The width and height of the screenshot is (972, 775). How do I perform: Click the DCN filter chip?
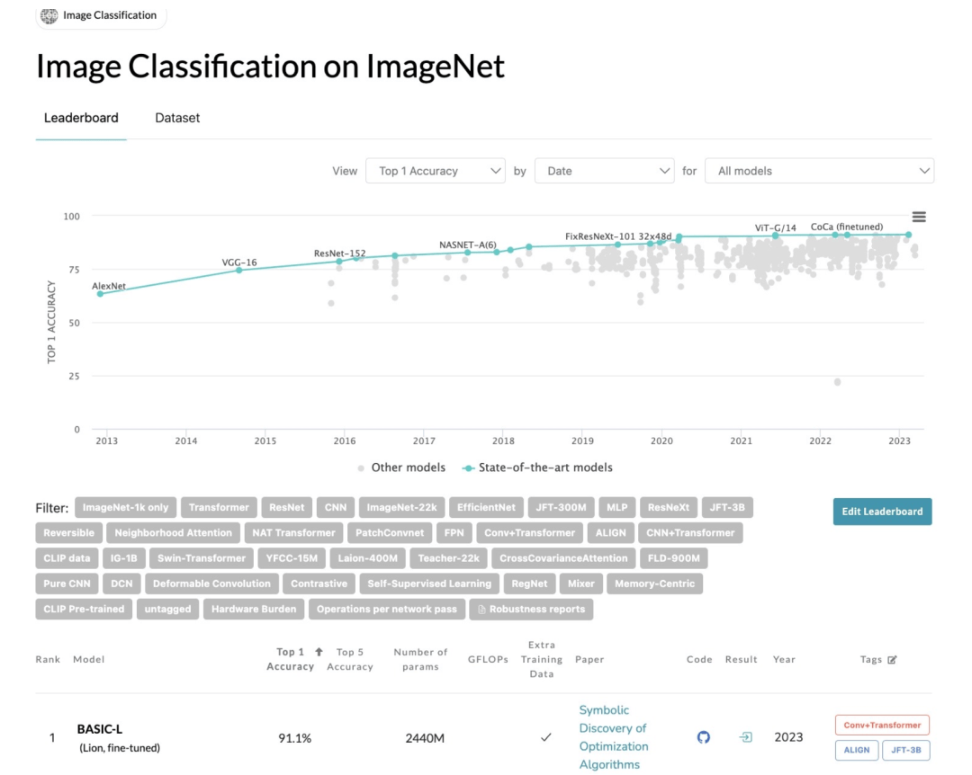point(121,583)
